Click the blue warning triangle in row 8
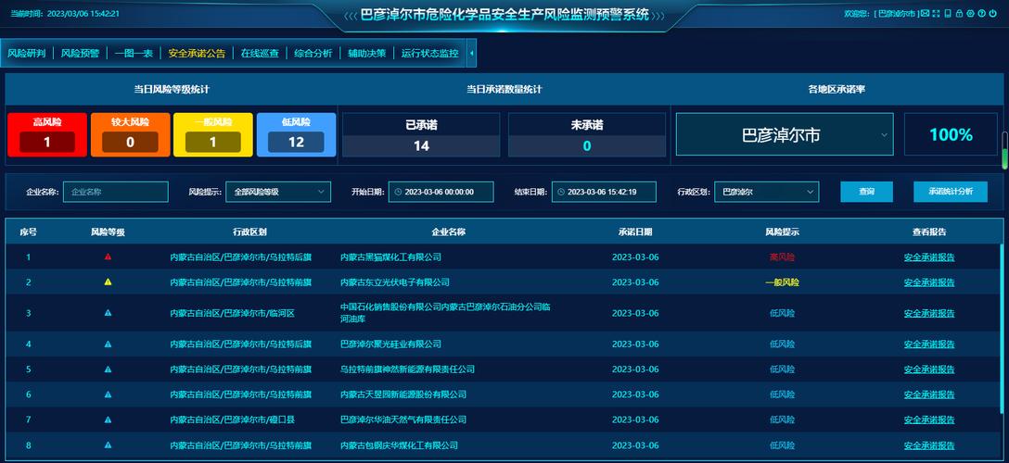Viewport: 1009px width, 463px height. (x=109, y=444)
